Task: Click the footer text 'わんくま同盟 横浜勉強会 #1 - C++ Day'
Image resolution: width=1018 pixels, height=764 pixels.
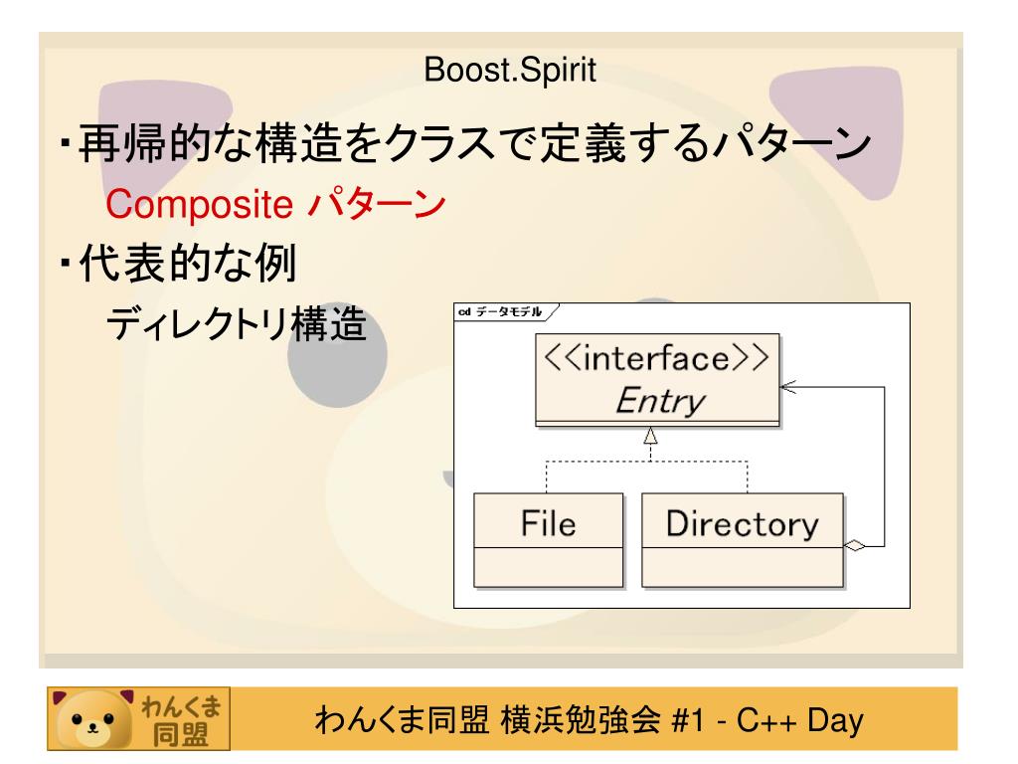Action: pyautogui.click(x=589, y=720)
